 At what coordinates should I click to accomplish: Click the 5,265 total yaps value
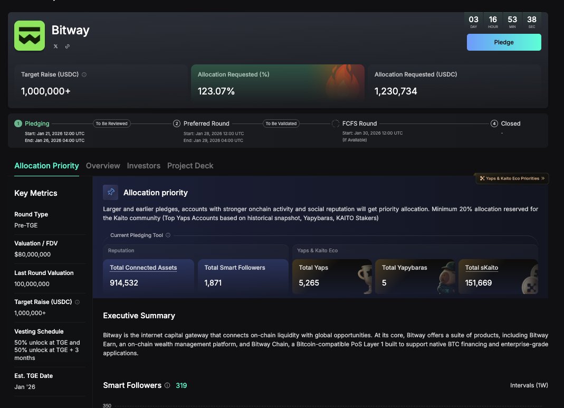click(309, 283)
